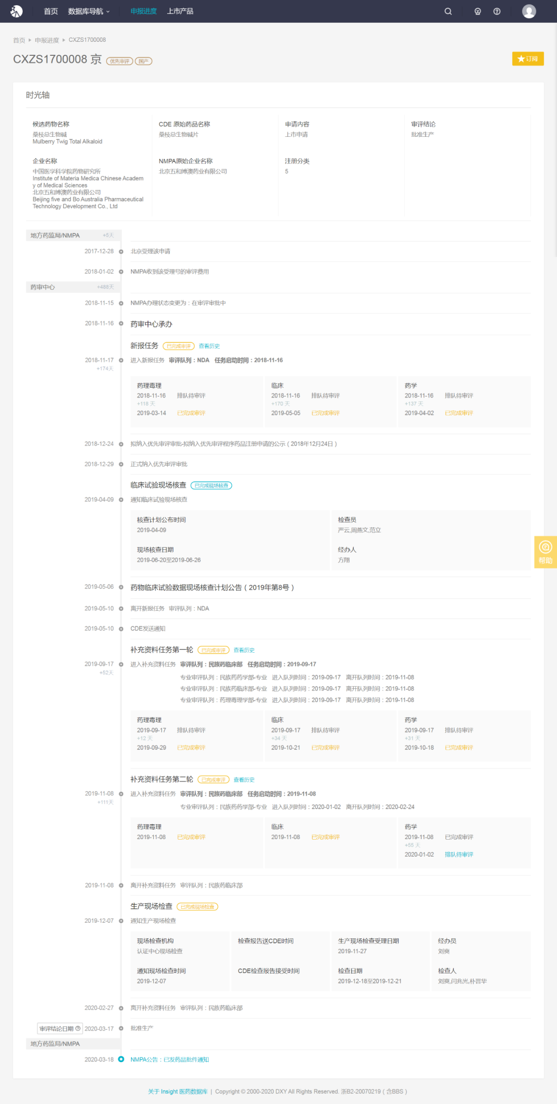557x1104 pixels.
Task: Click the 药审中心 +488天 section header
Action: (x=74, y=287)
